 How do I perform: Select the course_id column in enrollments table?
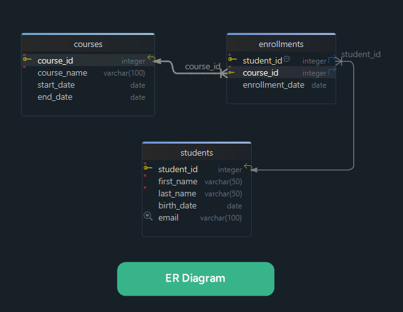[281, 72]
